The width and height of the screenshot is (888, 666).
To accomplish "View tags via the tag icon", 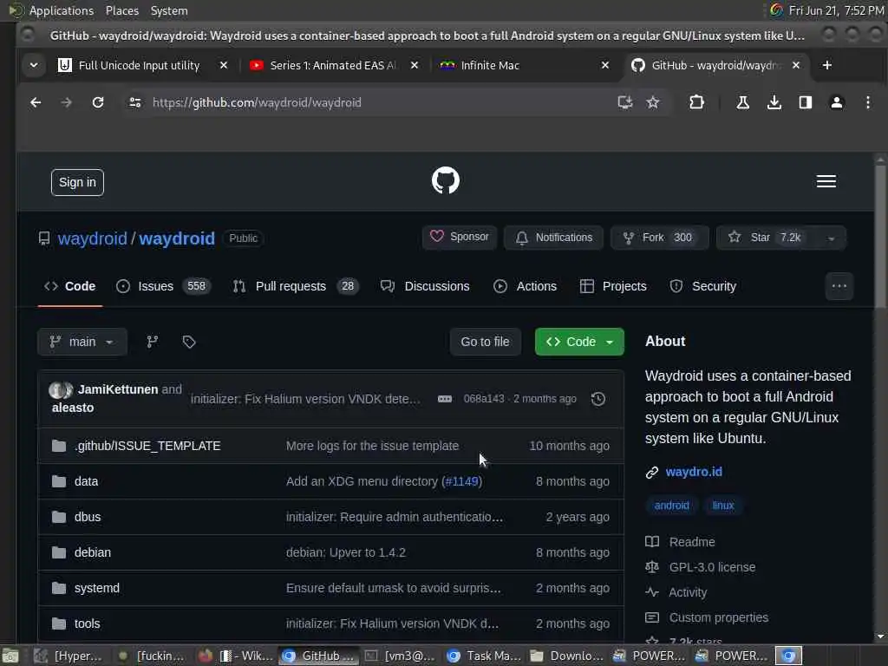I will tap(188, 342).
